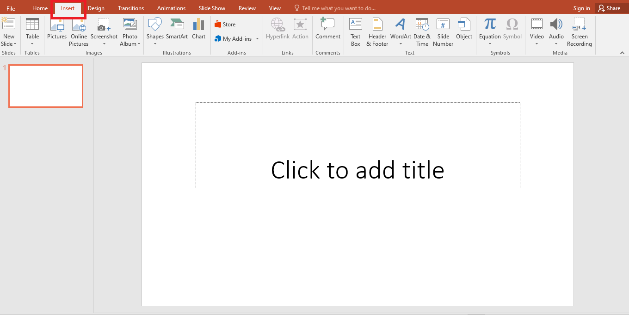
Task: Switch to the Animations tab
Action: tap(171, 8)
